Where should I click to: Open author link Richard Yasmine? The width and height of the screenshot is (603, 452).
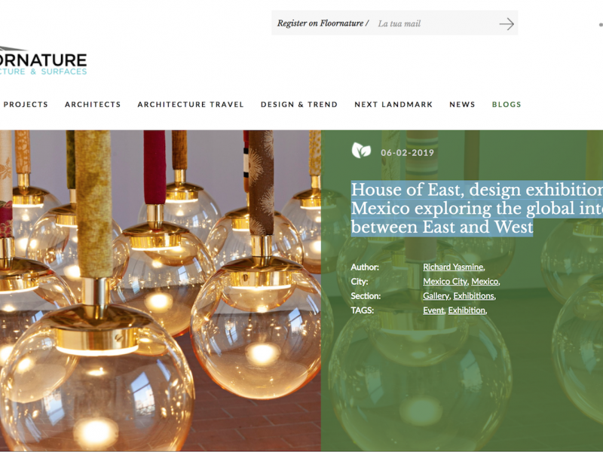(453, 267)
